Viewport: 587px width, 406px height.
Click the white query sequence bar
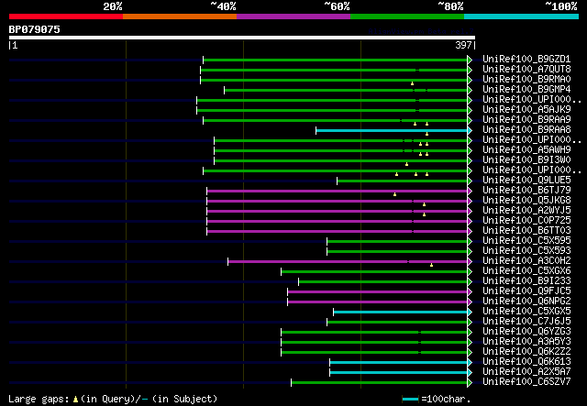pyautogui.click(x=242, y=38)
